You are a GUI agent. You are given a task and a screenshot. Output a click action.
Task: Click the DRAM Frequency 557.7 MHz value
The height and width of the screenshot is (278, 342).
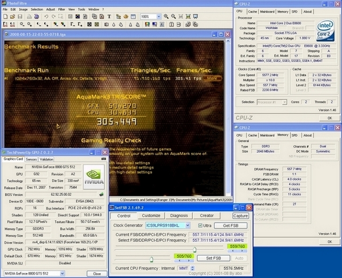[x=294, y=169]
